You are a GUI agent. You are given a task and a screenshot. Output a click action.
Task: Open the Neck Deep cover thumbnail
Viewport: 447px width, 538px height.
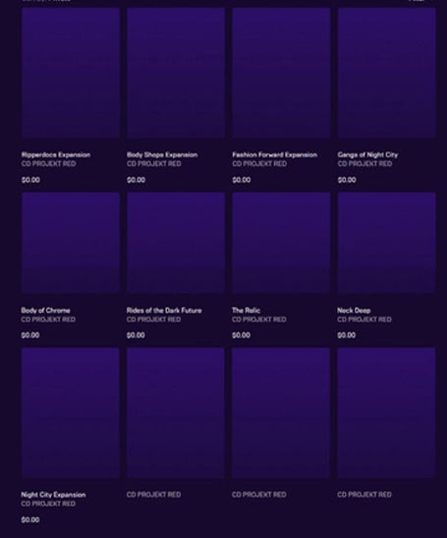click(x=387, y=243)
